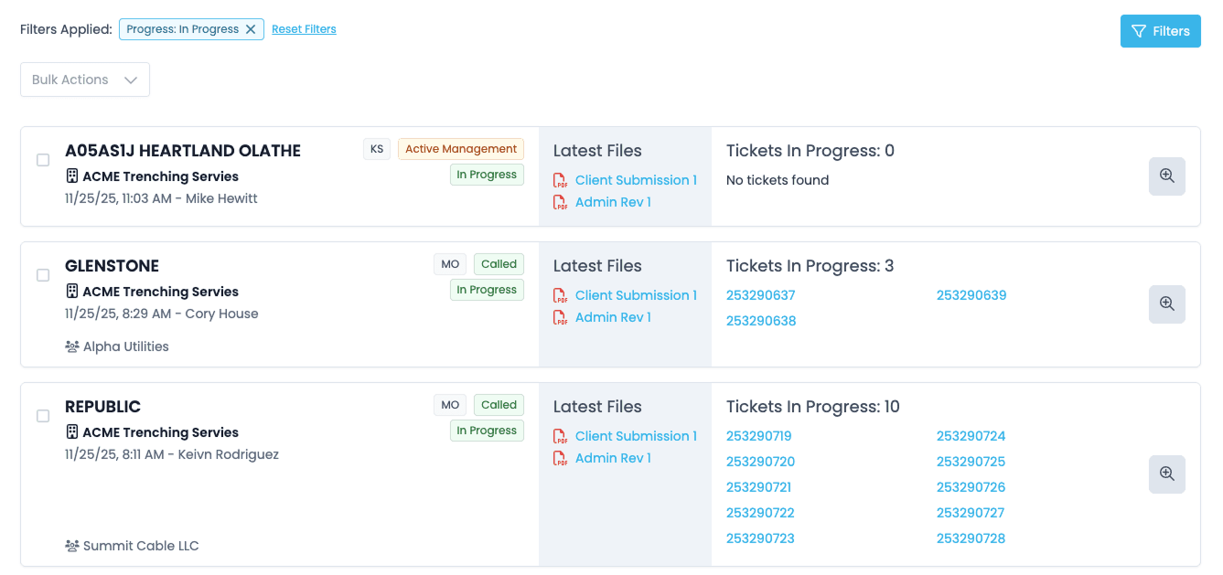This screenshot has height=575, width=1223.
Task: Click PDF icon beside REPUBLIC Admin Rev 1
Action: (561, 458)
